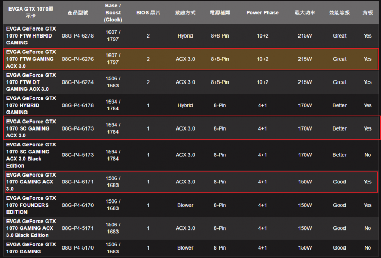Click model number '08G-P4-6171'
Image resolution: width=381 pixels, height=258 pixels.
tap(78, 182)
